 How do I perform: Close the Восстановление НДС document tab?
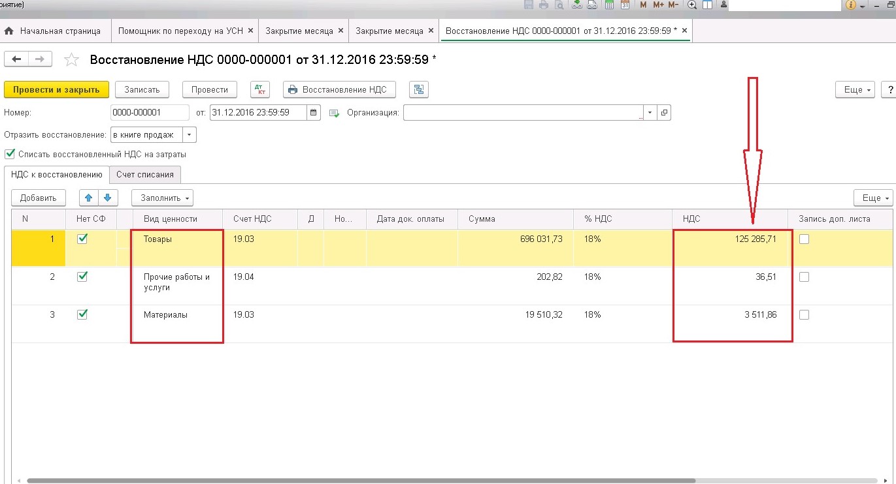coord(683,31)
